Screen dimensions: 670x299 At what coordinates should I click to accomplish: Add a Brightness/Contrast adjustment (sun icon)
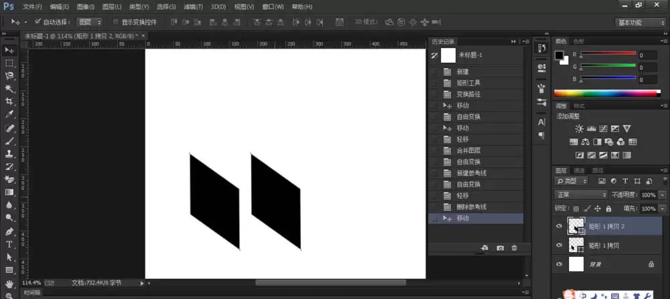579,128
